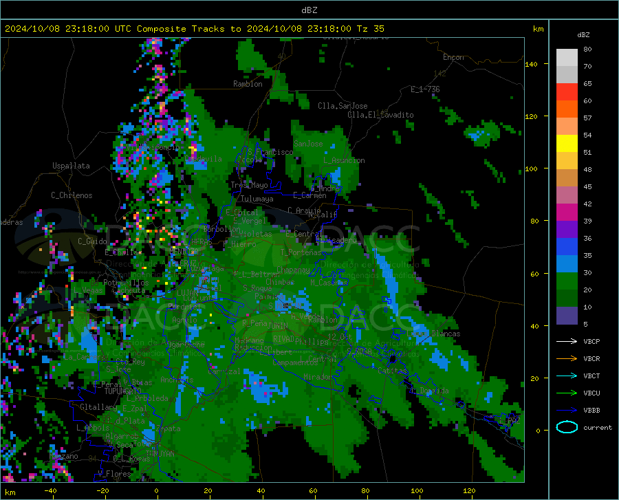Viewport: 619px width, 500px height.
Task: Select the 51 dBZ yellow color swatch
Action: click(x=567, y=144)
